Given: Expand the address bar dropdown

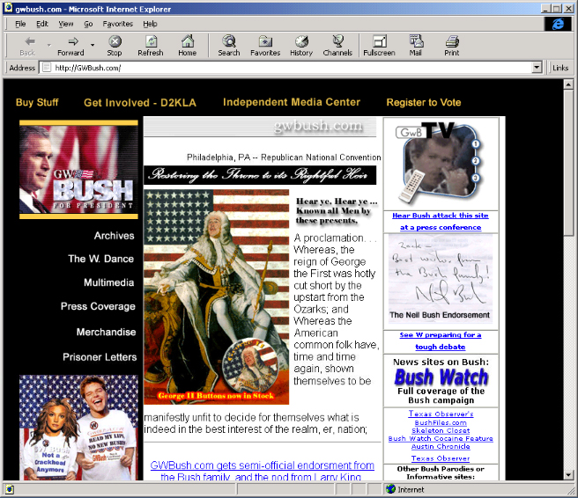Looking at the screenshot, I should click(x=537, y=68).
